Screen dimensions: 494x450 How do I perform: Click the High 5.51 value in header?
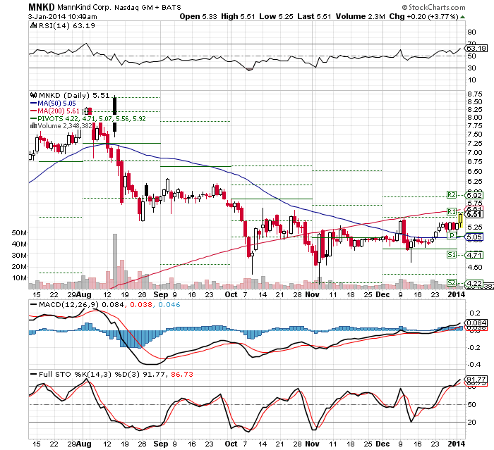[x=238, y=16]
